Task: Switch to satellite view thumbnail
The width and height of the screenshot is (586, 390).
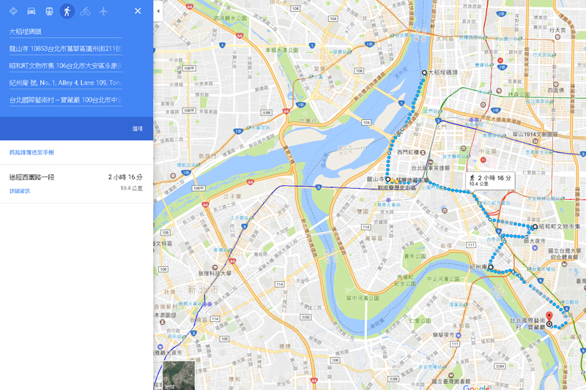Action: click(179, 375)
